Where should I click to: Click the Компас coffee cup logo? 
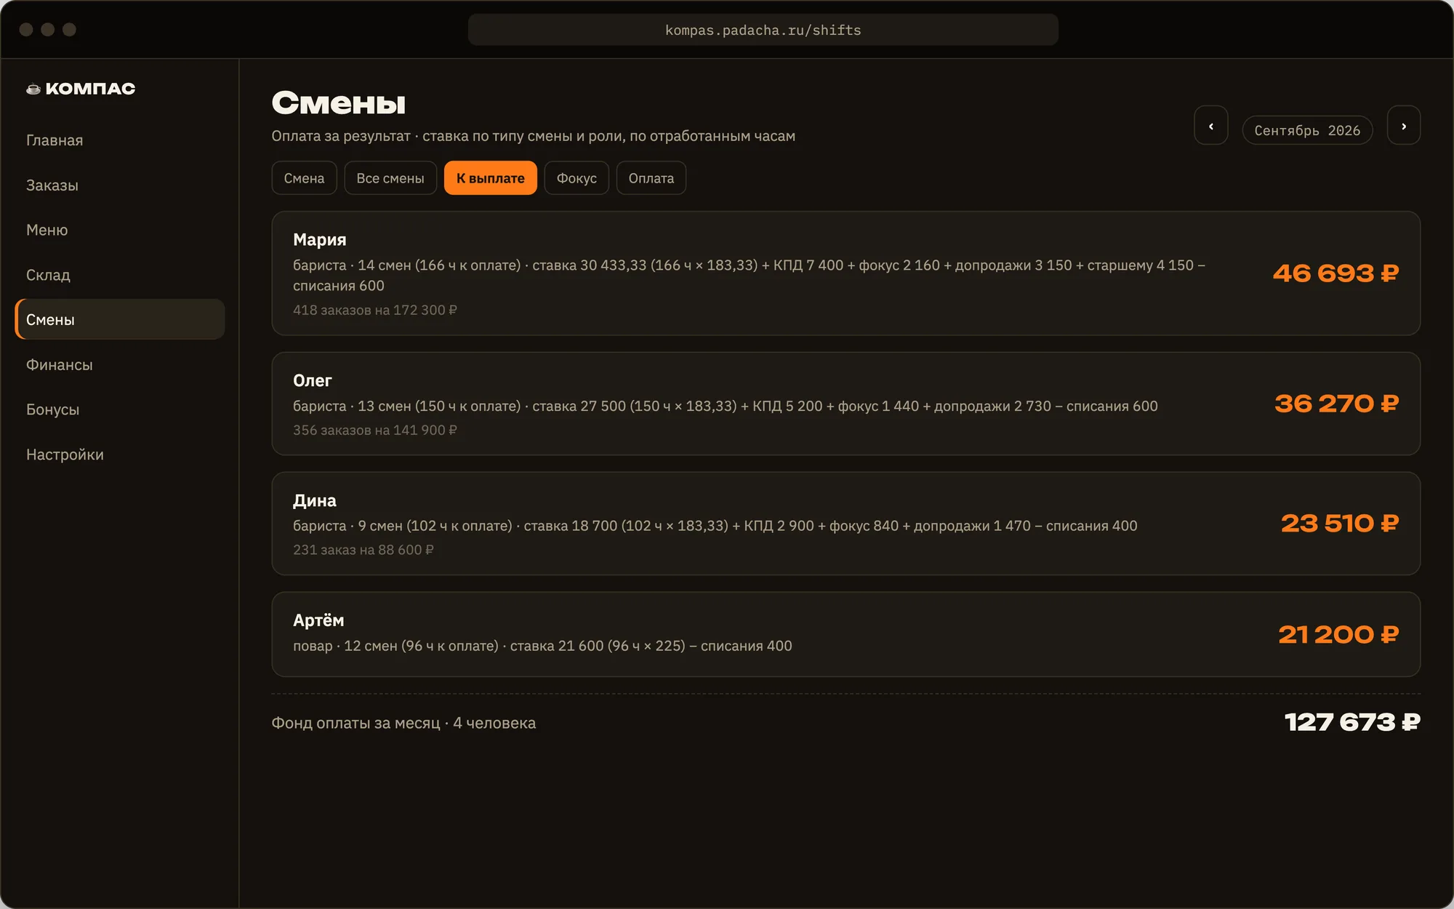tap(33, 89)
